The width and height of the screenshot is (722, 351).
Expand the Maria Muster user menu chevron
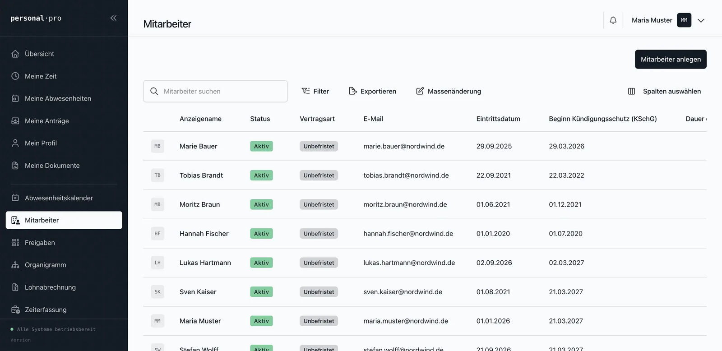click(x=701, y=20)
